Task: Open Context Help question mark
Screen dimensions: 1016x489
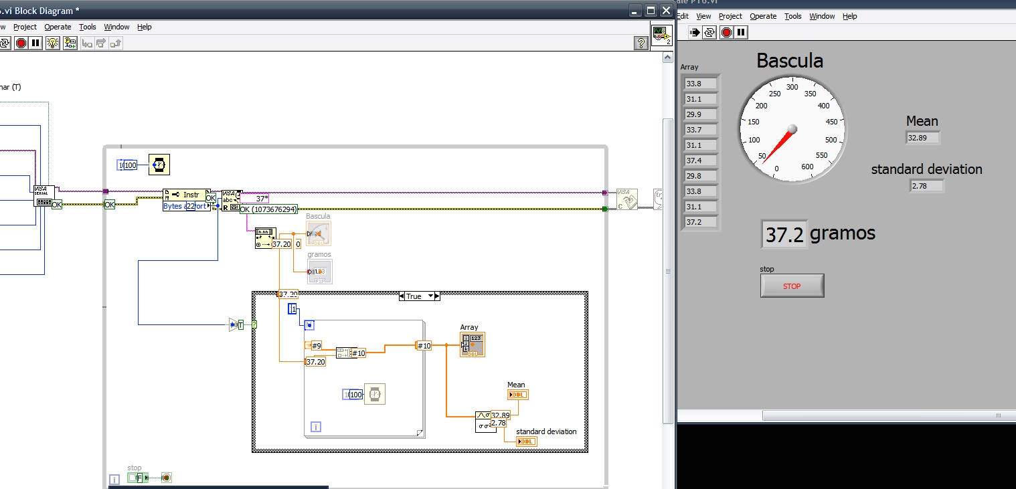Action: click(x=640, y=43)
